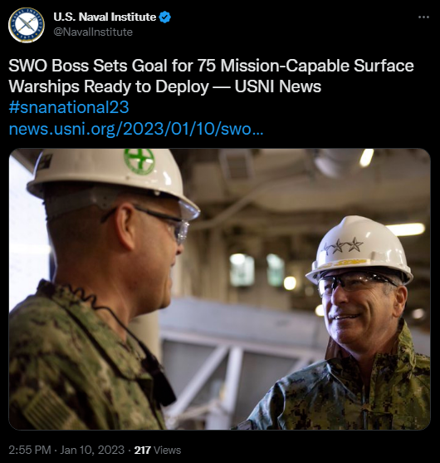Select the SWO Boss headline text line
Image resolution: width=440 pixels, height=463 pixels.
click(x=211, y=66)
